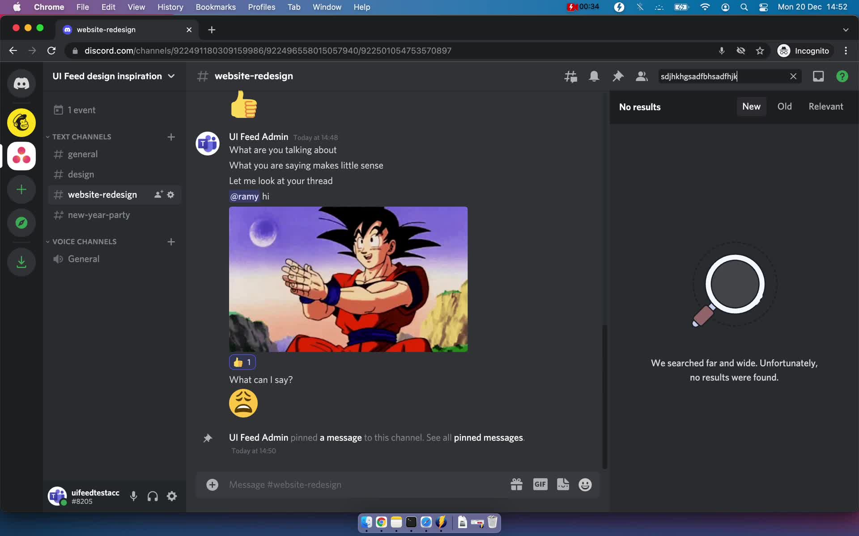This screenshot has height=536, width=859.
Task: Click the thumbs up reaction on message
Action: tap(242, 363)
